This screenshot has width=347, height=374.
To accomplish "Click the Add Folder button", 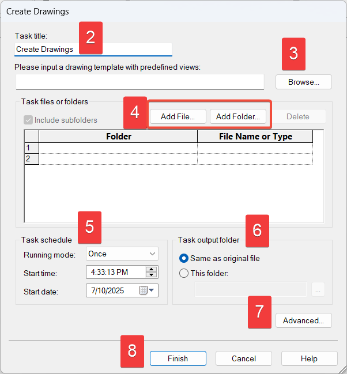I will [238, 116].
